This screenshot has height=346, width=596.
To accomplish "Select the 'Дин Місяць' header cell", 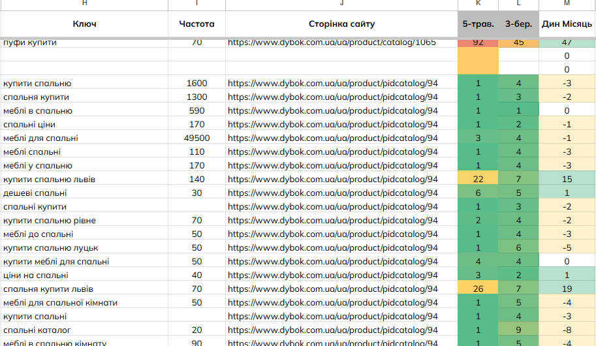I will (567, 24).
